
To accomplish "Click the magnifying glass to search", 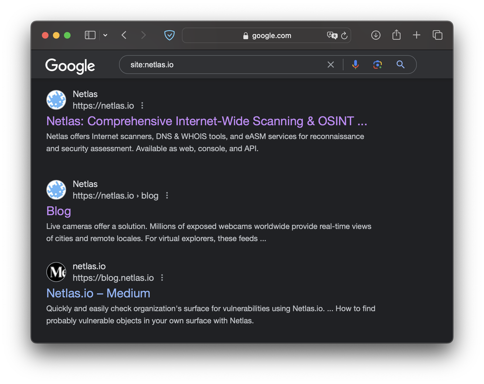I will coord(400,64).
